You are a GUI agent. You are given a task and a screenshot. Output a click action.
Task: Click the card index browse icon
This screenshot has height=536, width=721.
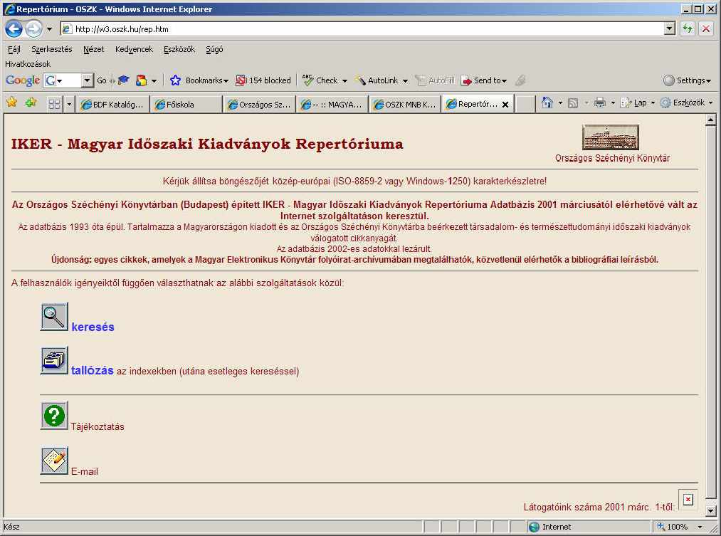(54, 360)
